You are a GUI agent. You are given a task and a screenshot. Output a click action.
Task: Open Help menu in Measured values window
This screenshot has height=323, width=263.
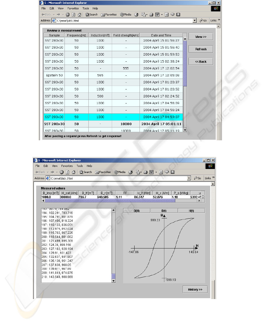(x=89, y=166)
